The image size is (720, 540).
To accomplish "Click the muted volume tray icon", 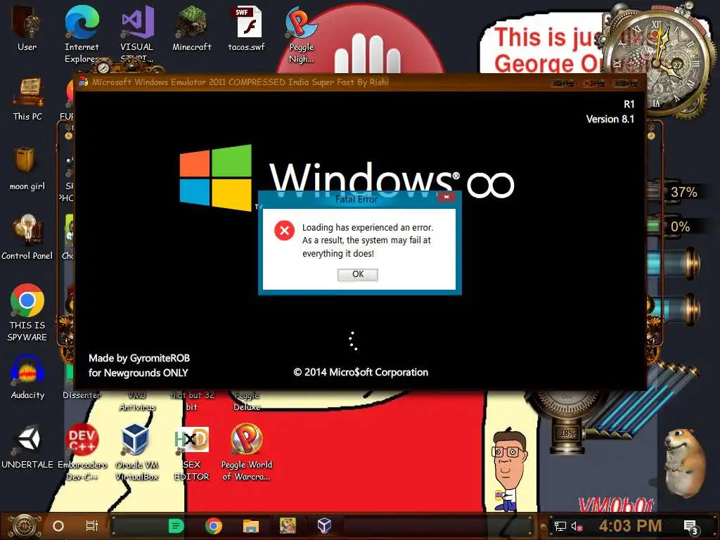I will 577,526.
